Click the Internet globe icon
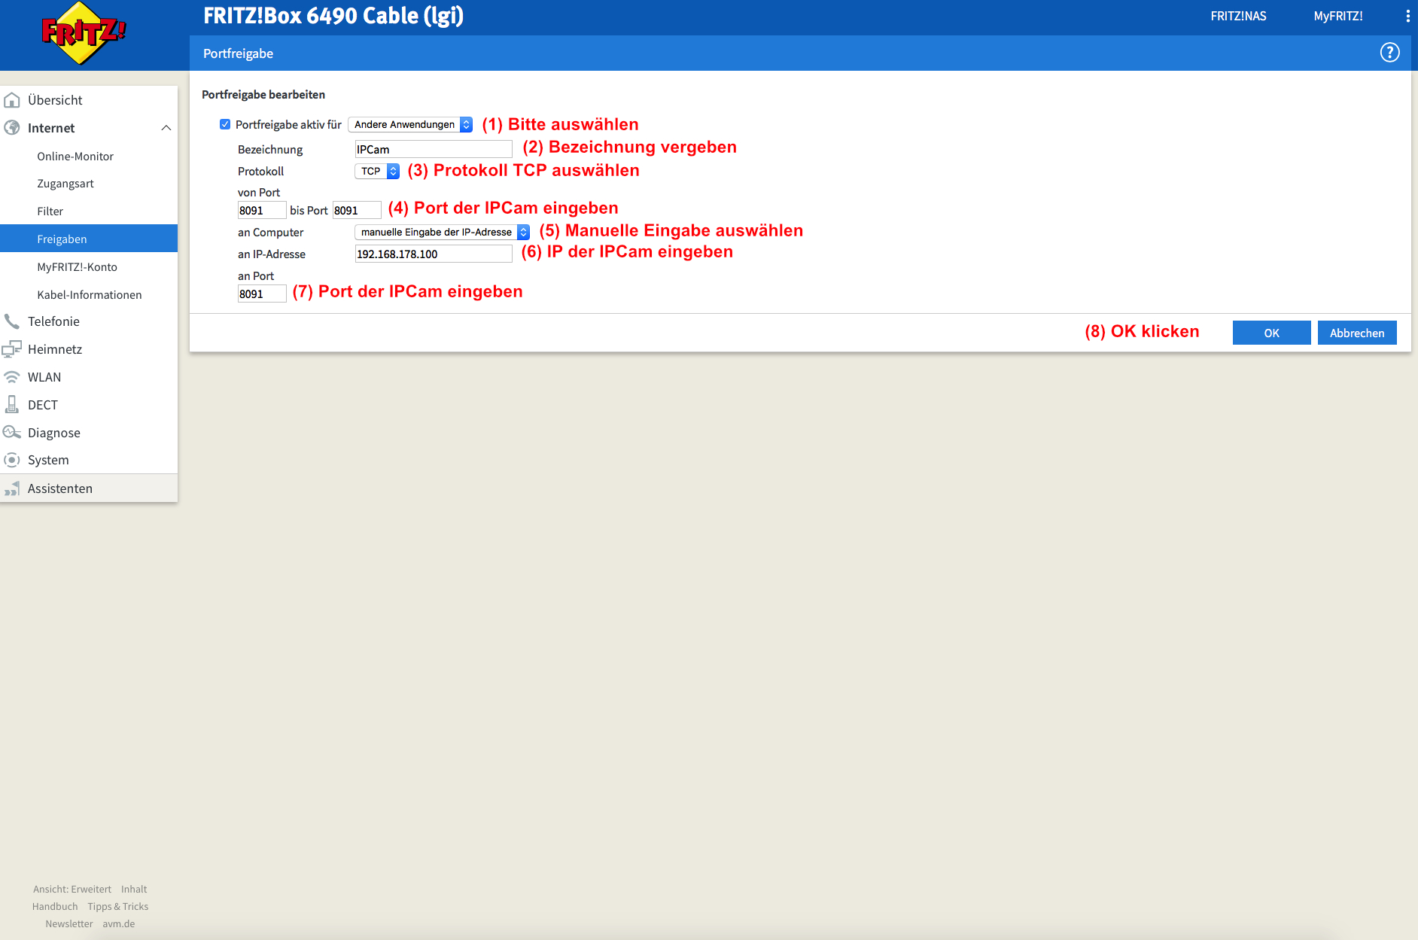Viewport: 1418px width, 940px height. click(12, 128)
